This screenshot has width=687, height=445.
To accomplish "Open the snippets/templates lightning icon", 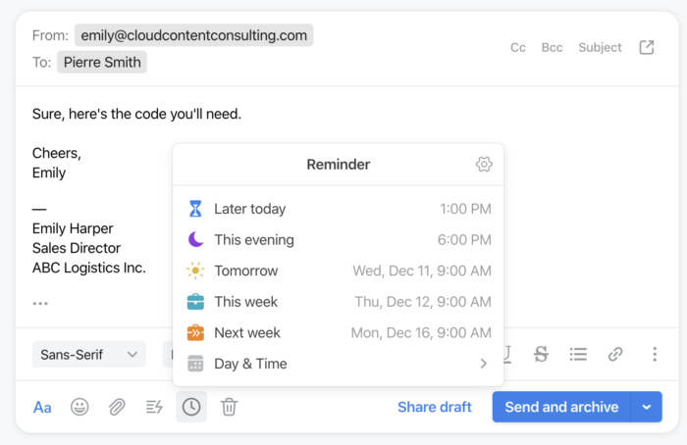I will [154, 407].
